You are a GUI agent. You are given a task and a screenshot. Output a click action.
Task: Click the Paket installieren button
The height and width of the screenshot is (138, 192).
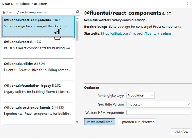coord(100,122)
